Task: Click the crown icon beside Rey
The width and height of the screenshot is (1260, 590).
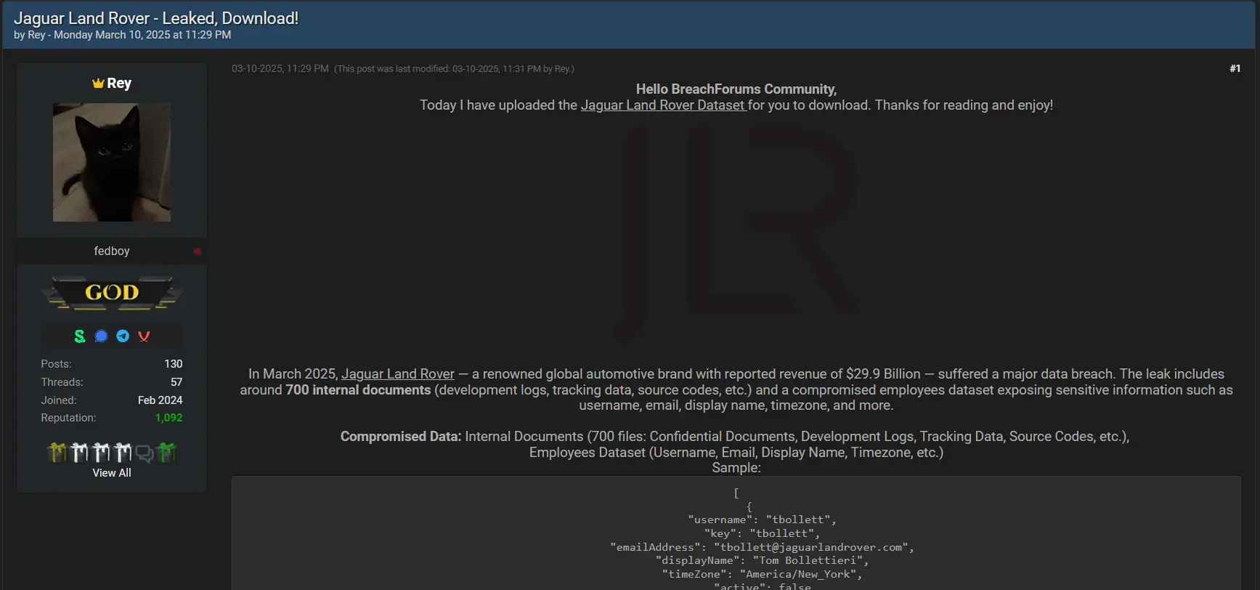Action: click(98, 83)
